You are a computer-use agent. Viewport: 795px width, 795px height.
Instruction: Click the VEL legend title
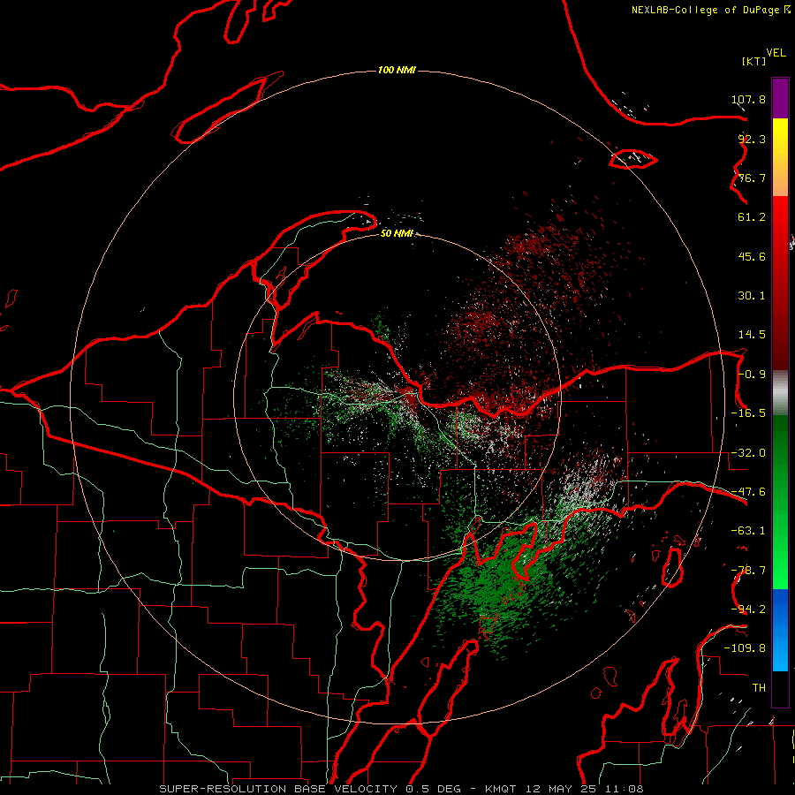click(x=776, y=53)
